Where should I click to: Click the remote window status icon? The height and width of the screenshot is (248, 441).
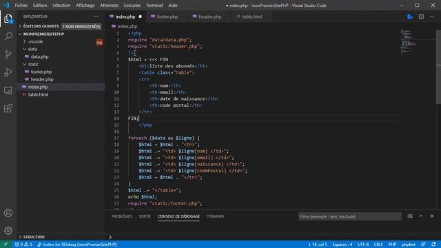[6, 245]
